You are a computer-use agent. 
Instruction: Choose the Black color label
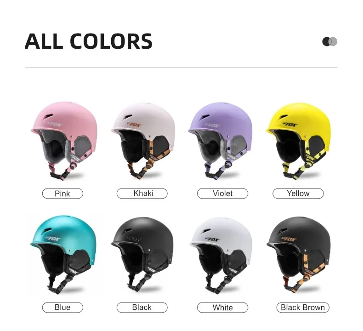(142, 308)
